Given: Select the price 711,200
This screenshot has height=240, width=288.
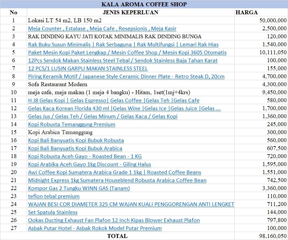Looking at the screenshot, I should pyautogui.click(x=261, y=204).
